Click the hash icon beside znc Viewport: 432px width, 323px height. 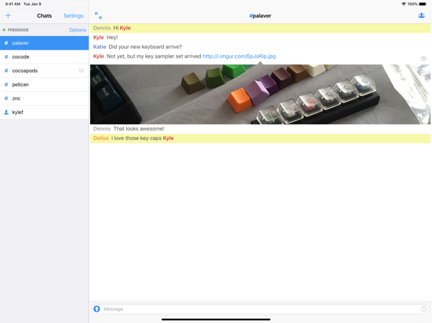[x=6, y=99]
